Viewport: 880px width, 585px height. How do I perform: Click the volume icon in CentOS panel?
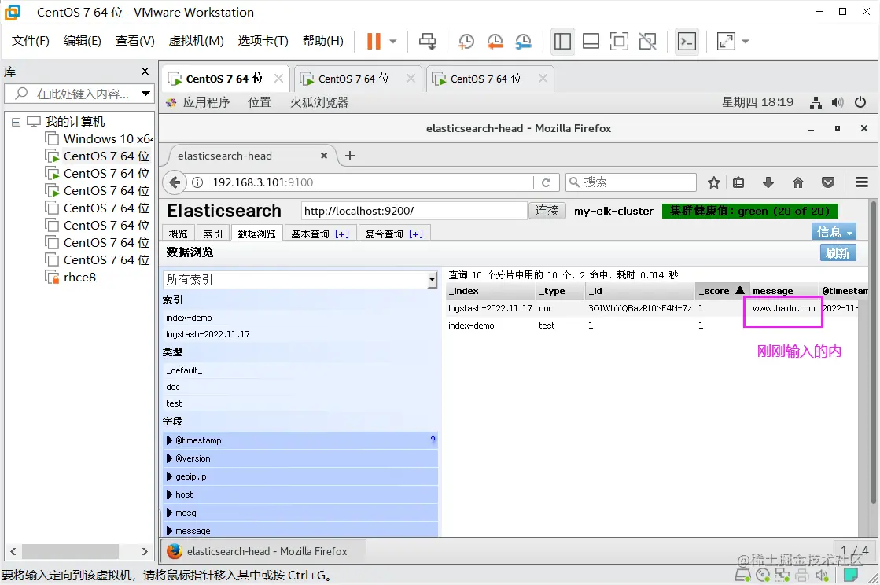[838, 102]
